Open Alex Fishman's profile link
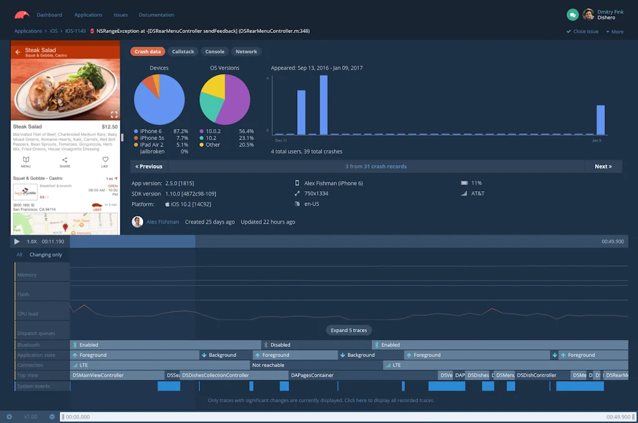638x423 pixels. pos(162,222)
